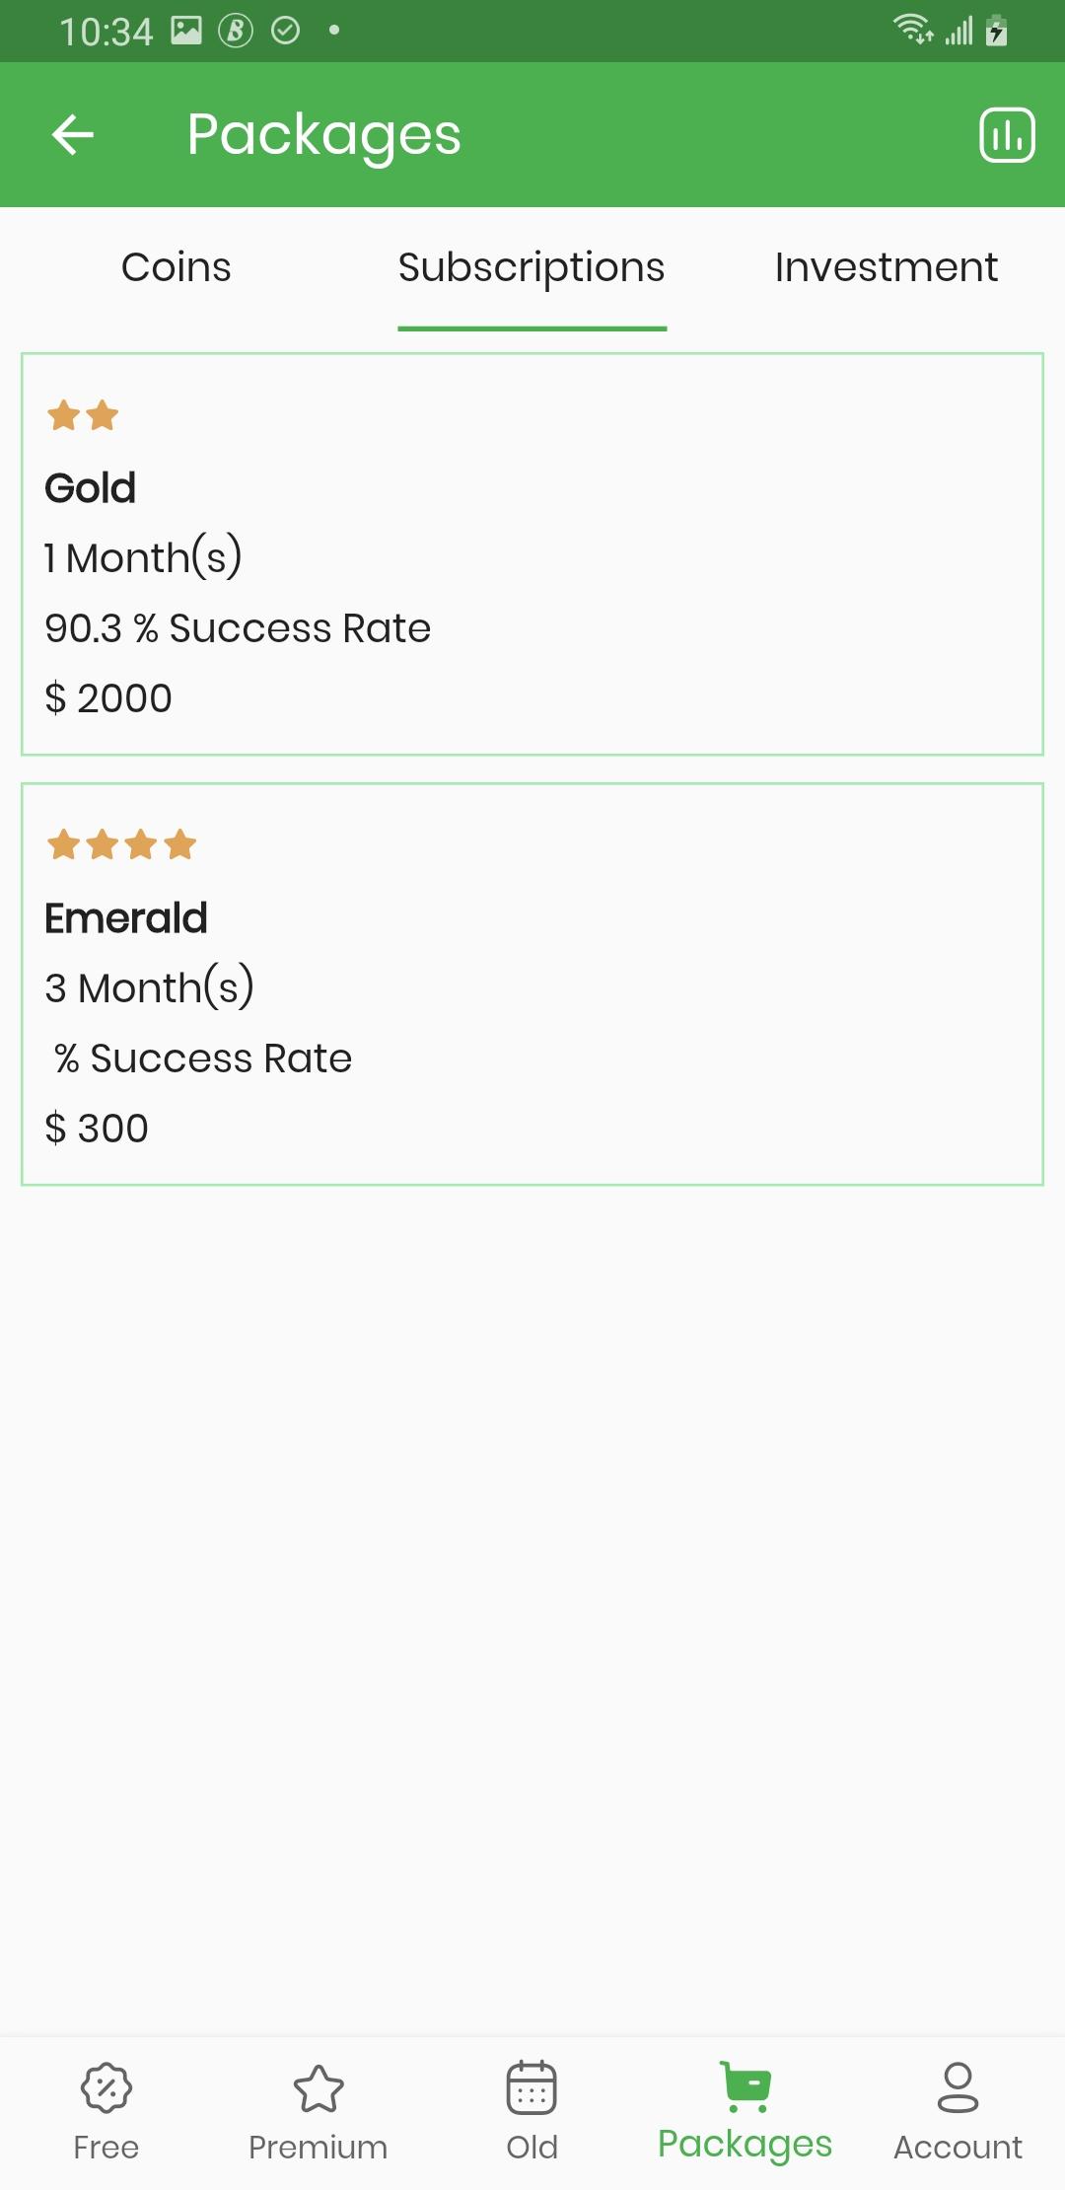This screenshot has width=1065, height=2190.
Task: Tap the 90.3 % Success Rate text
Action: pos(238,628)
